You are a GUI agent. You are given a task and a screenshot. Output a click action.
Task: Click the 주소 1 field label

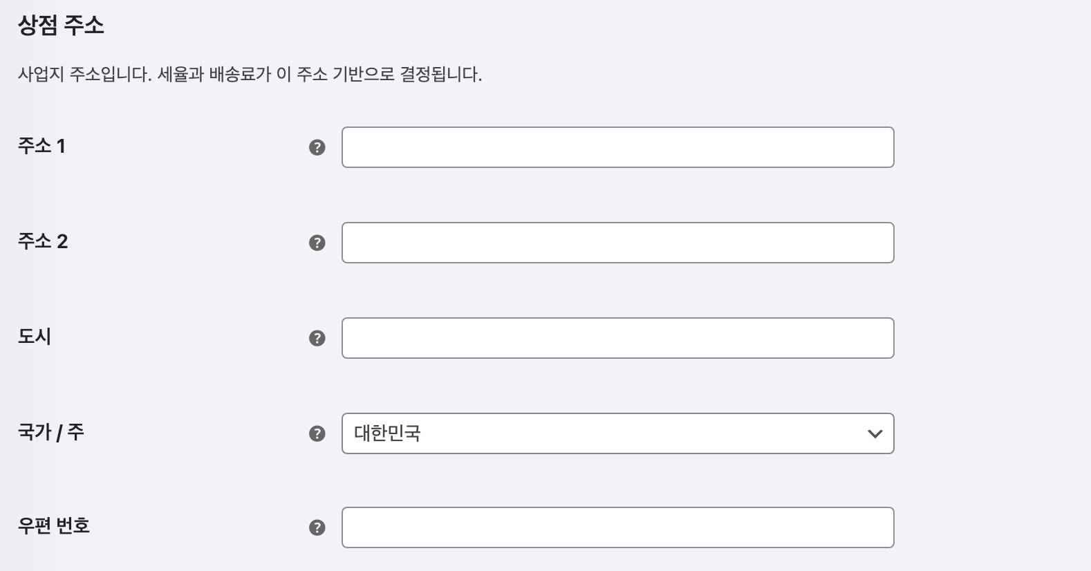point(41,146)
